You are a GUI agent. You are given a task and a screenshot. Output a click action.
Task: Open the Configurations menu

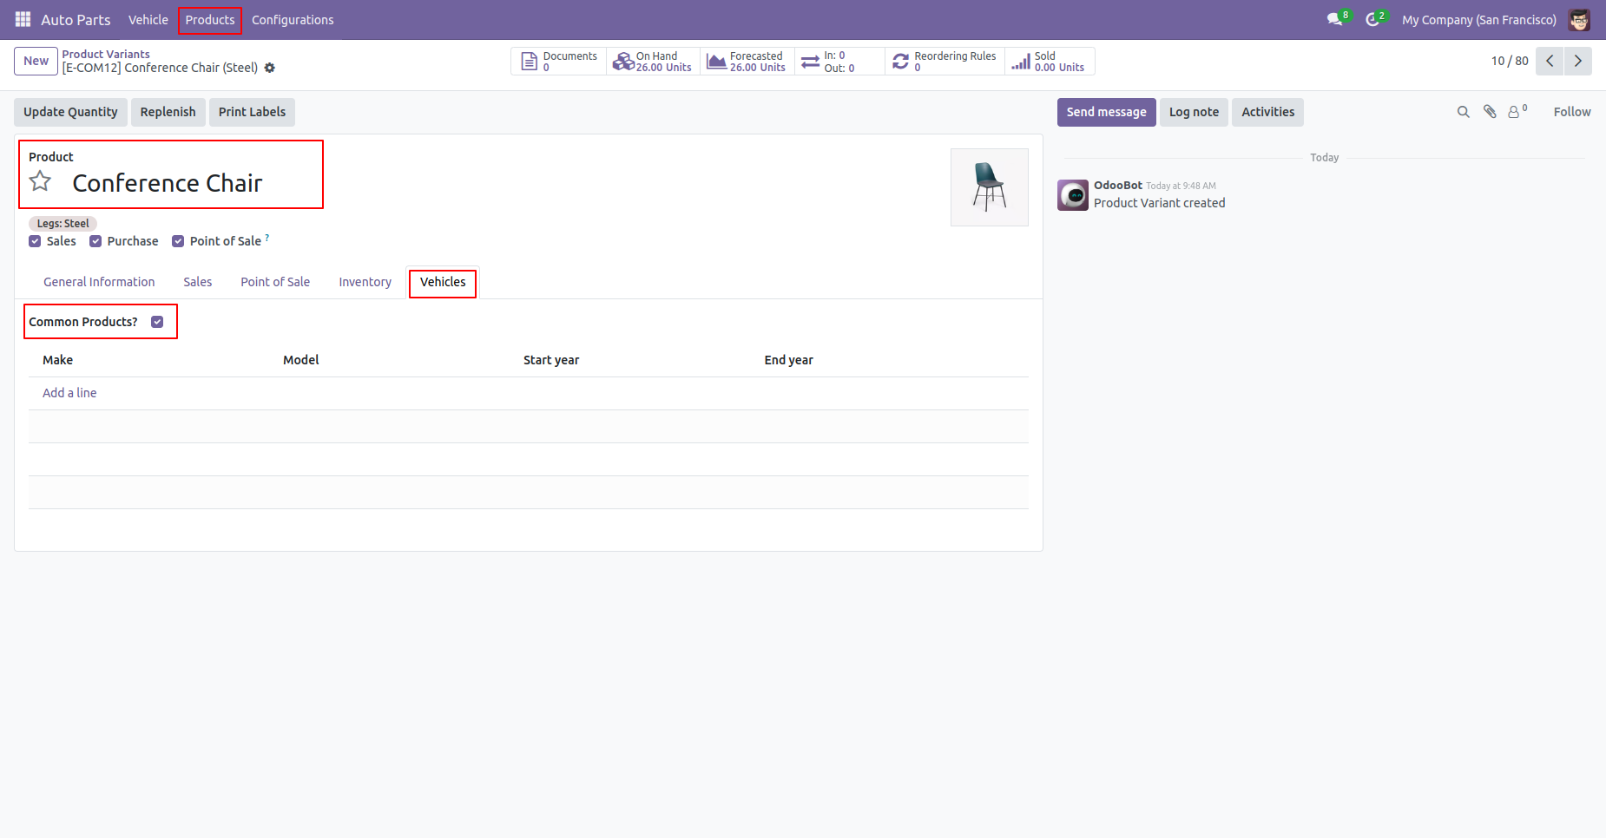pyautogui.click(x=293, y=19)
